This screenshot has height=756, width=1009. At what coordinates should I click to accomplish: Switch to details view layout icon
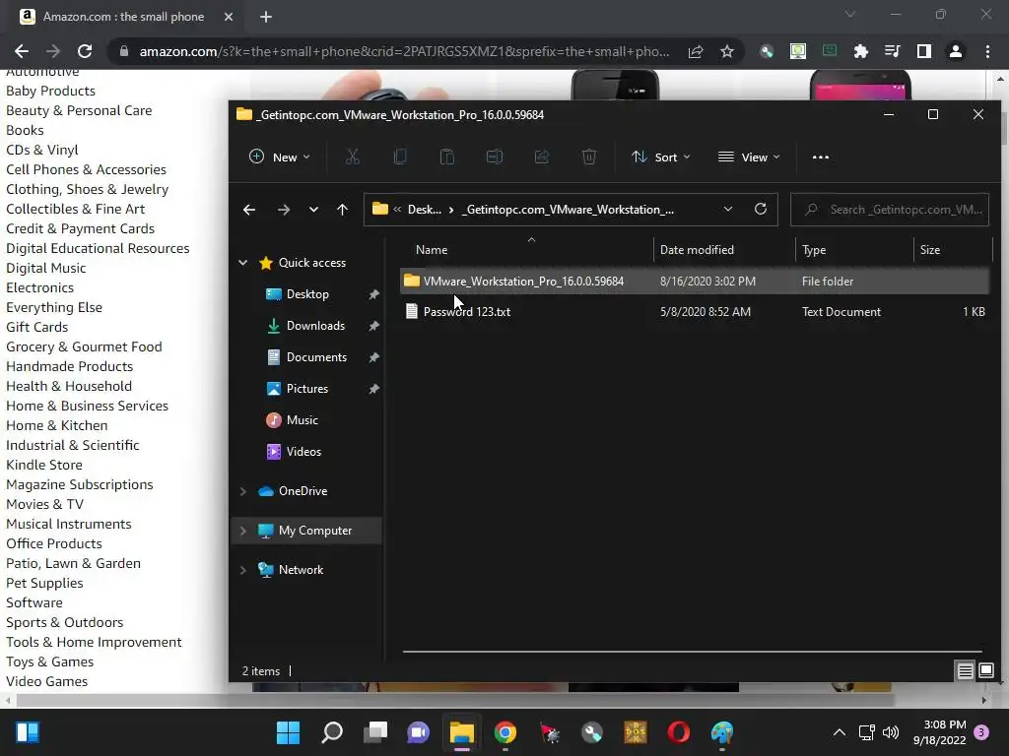click(x=966, y=671)
